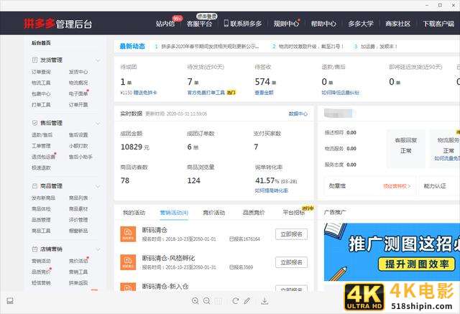Rotate the image with the rotate icon
Viewport: 460px width, 314px height.
(235, 301)
